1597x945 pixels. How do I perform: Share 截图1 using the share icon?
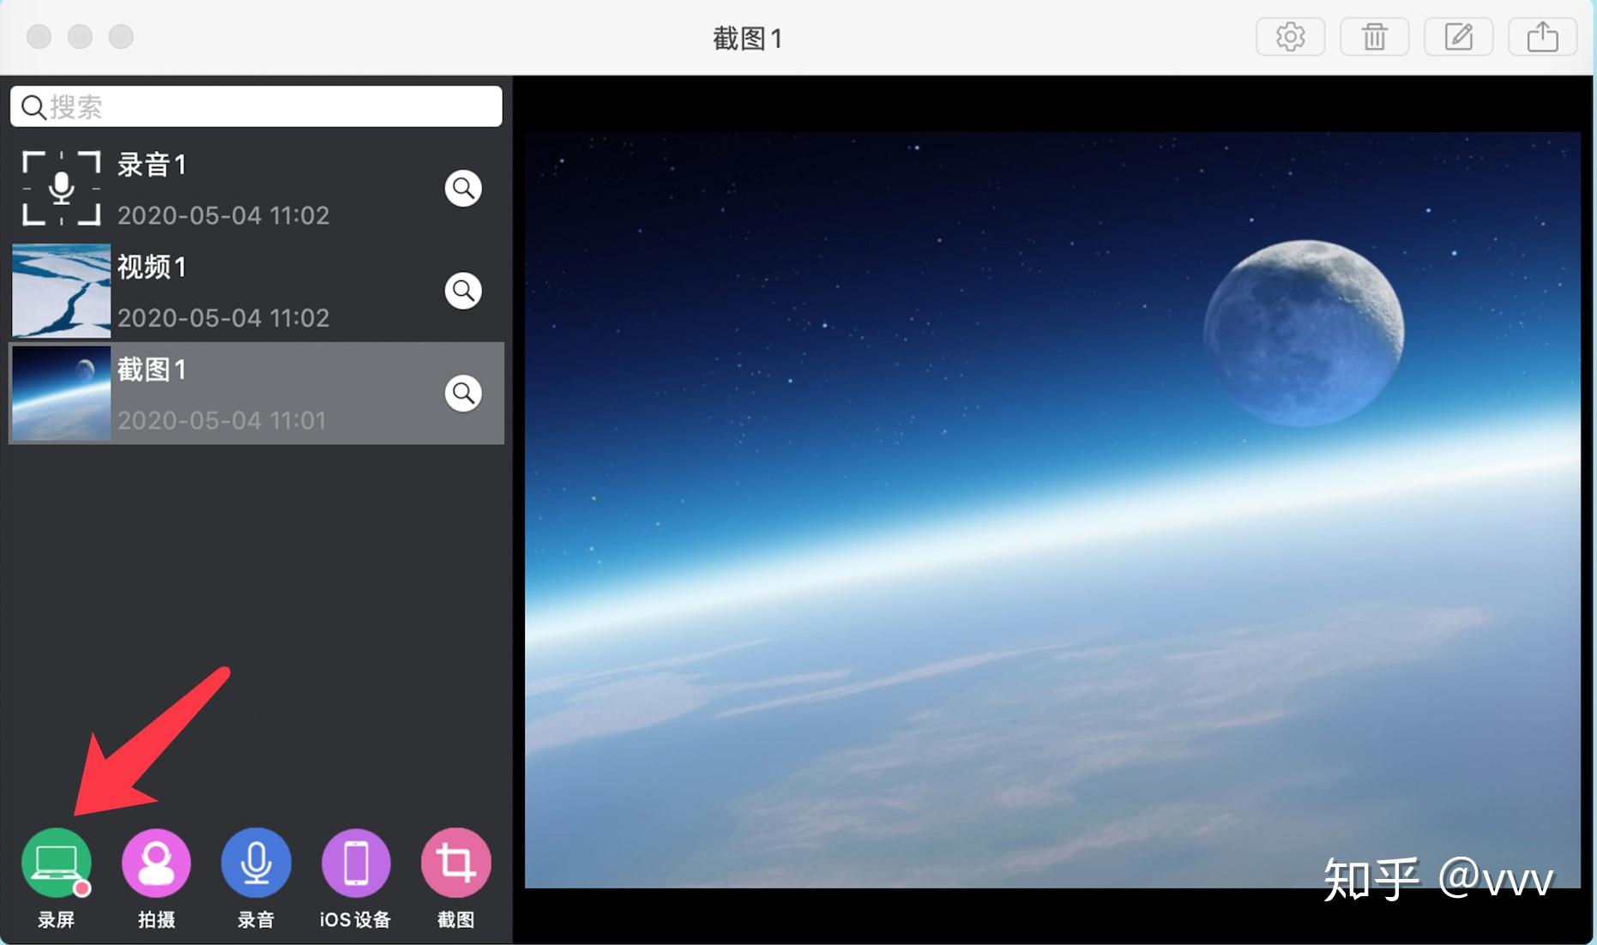click(1541, 36)
